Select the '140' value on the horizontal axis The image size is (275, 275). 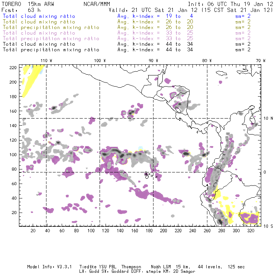tap(120, 231)
